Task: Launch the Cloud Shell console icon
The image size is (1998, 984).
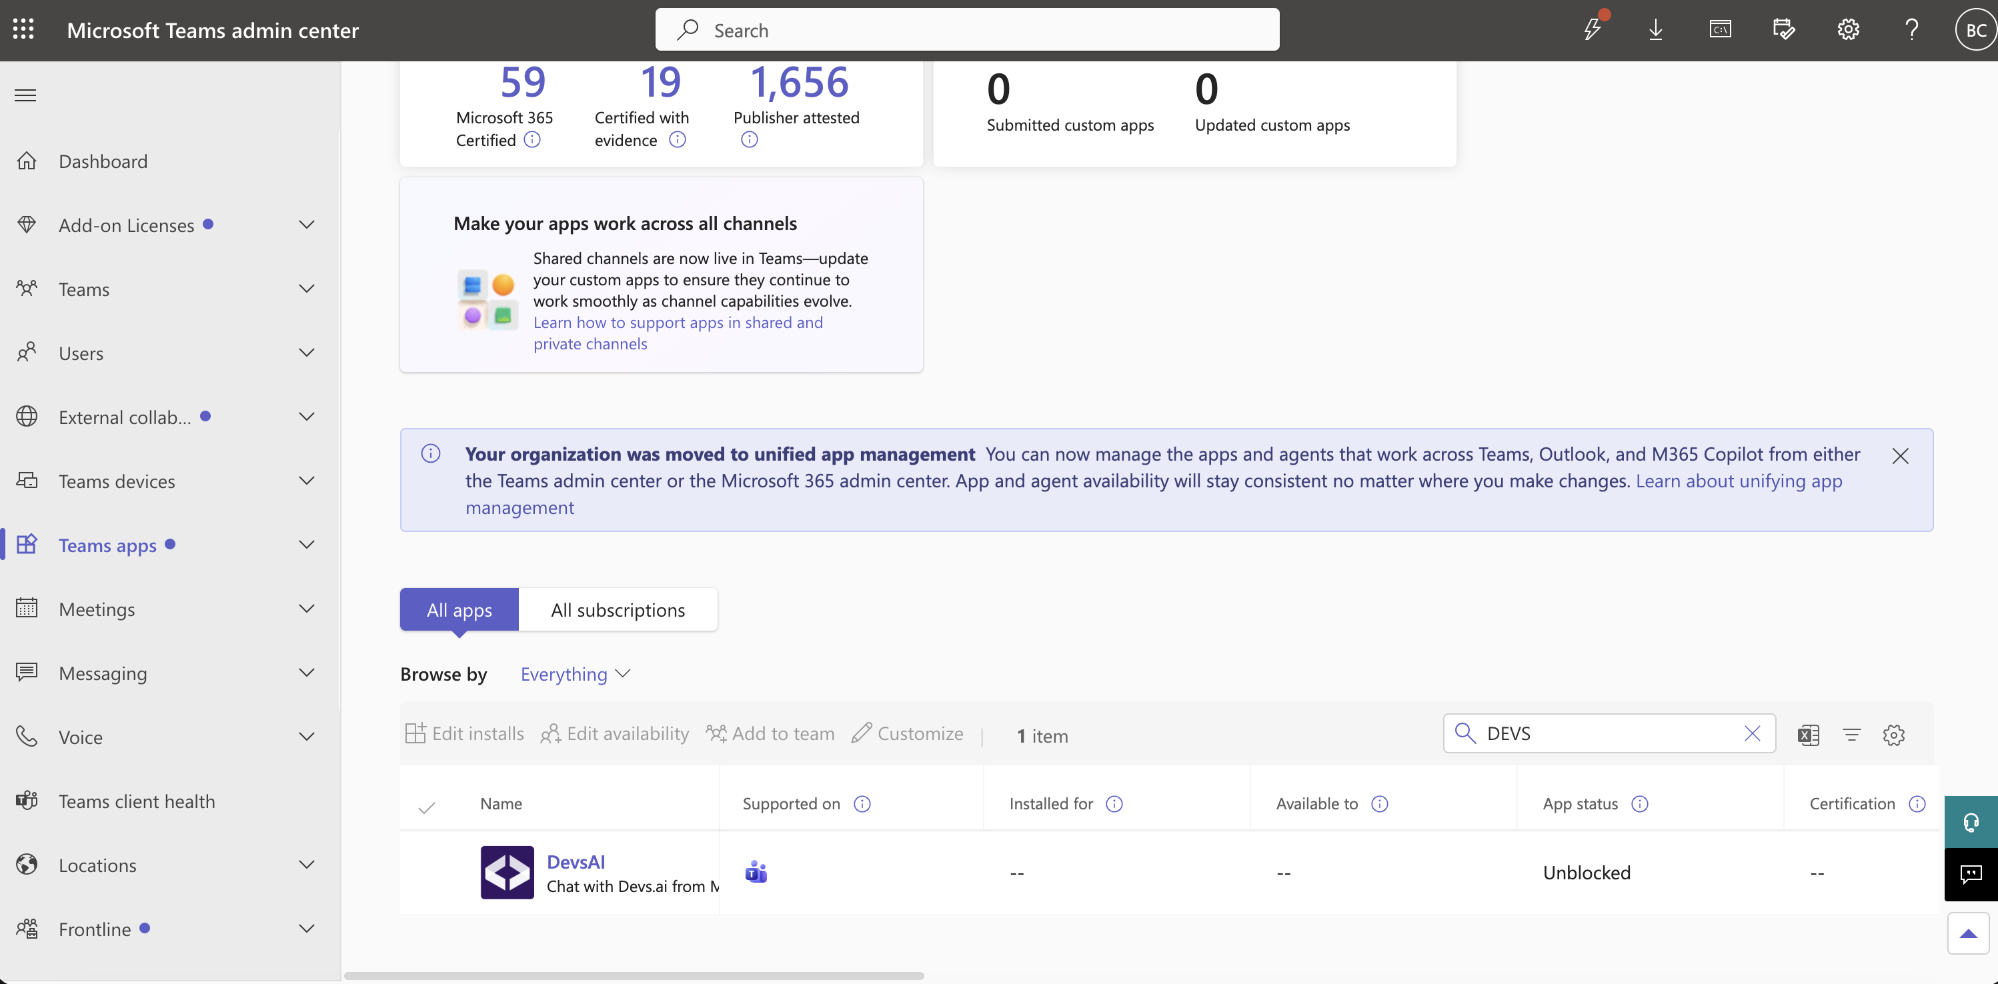Action: point(1719,29)
